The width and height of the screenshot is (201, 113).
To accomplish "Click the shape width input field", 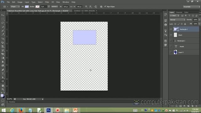I will (66, 7).
